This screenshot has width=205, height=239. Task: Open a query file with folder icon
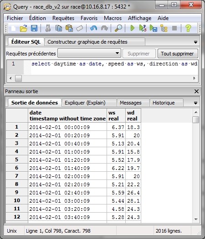[24, 28]
